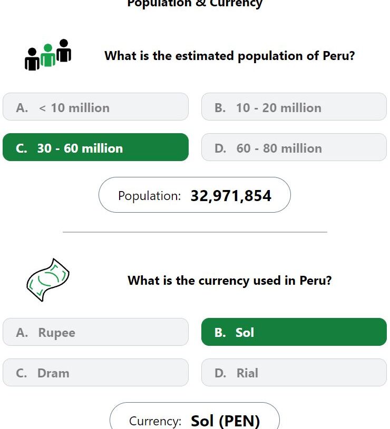Click the Peru population question text
This screenshot has width=390, height=429.
point(229,56)
